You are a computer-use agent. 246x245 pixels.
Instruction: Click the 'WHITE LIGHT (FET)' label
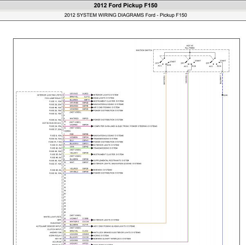coord(52,217)
